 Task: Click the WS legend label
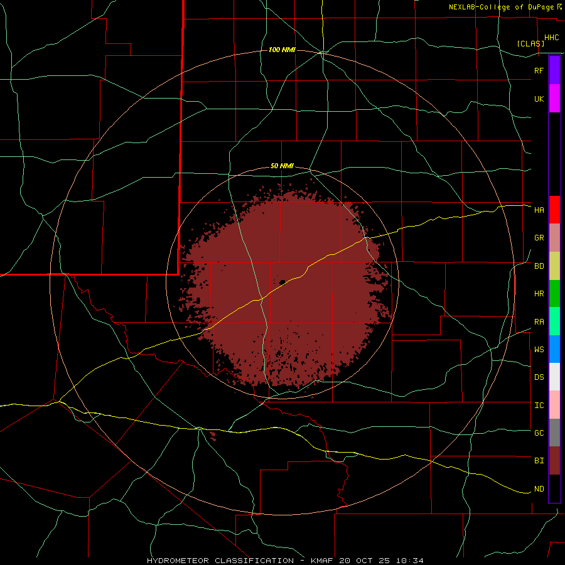[x=539, y=349]
